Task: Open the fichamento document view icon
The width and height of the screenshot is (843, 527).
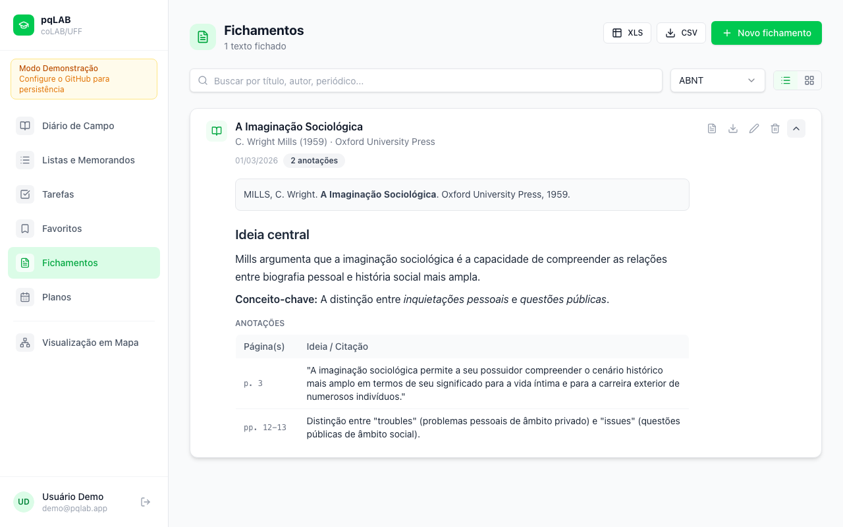Action: point(712,128)
